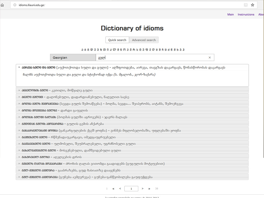Jump to last results page (»)
Screen dimensions: 264x198
(149, 188)
